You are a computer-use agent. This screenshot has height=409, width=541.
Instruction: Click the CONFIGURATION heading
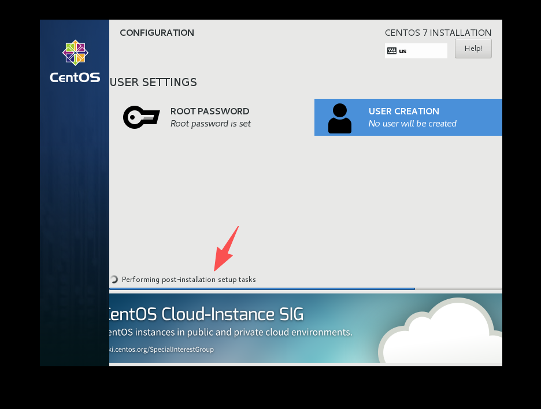coord(157,33)
